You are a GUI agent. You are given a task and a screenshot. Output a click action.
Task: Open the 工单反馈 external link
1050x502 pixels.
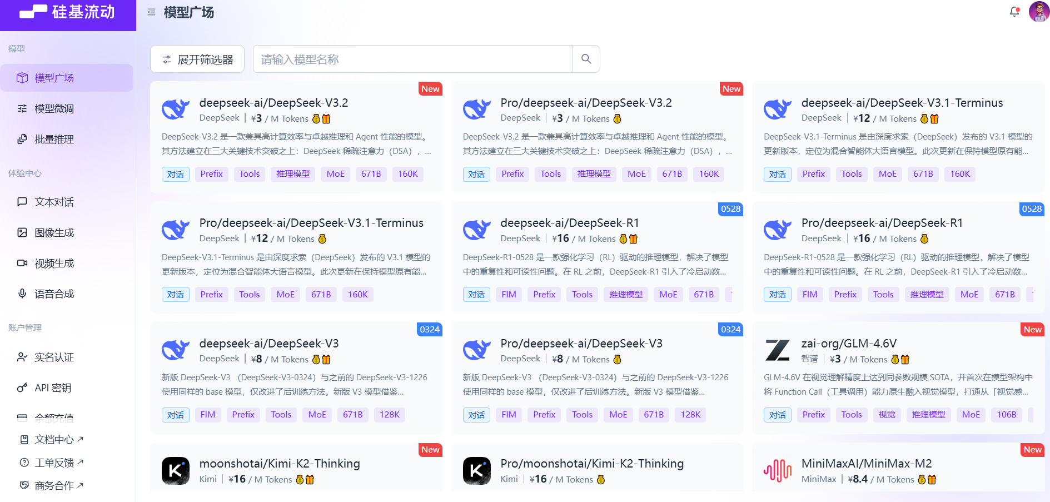[x=54, y=463]
